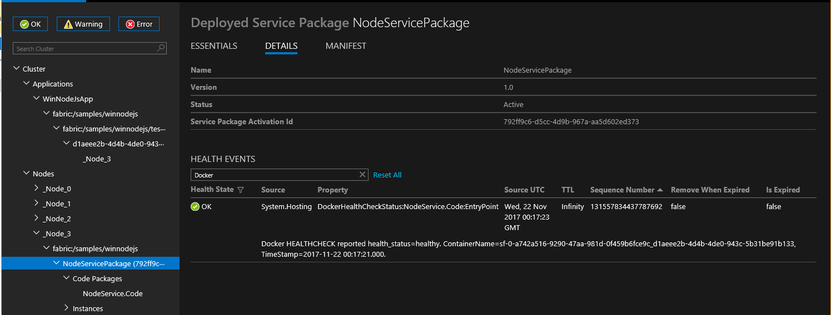831x315 pixels.
Task: Collapse the Code Packages tree node
Action: (x=67, y=278)
